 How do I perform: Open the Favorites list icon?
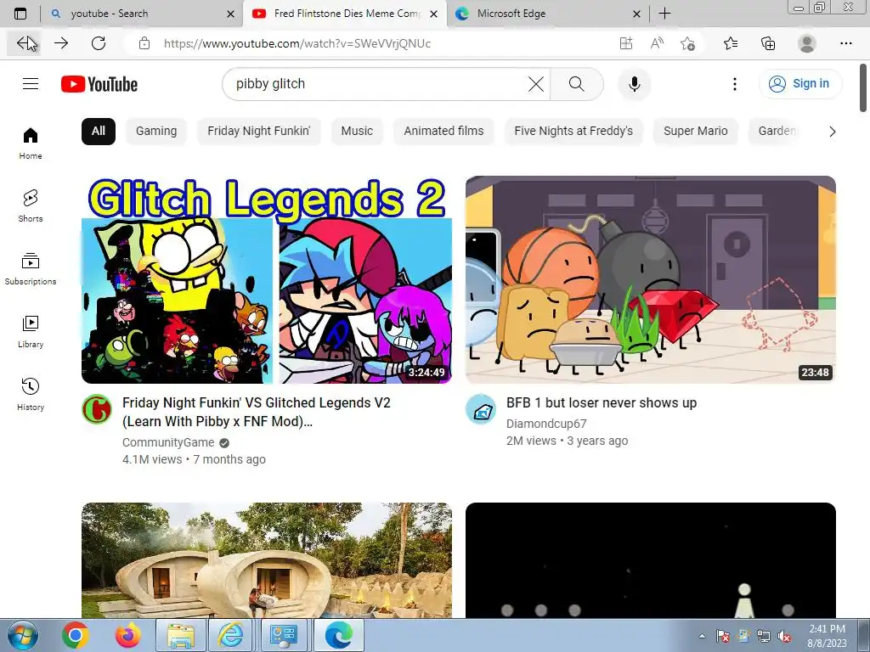tap(731, 43)
